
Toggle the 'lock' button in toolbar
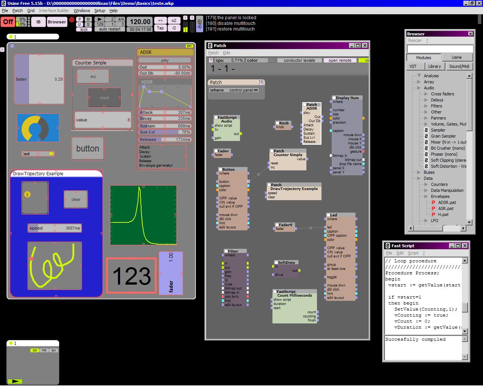click(x=84, y=29)
